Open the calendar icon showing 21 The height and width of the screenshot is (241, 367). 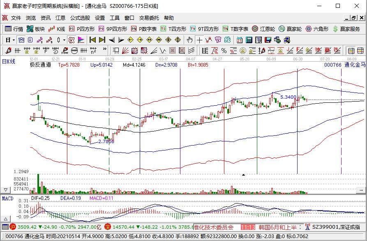(x=240, y=40)
